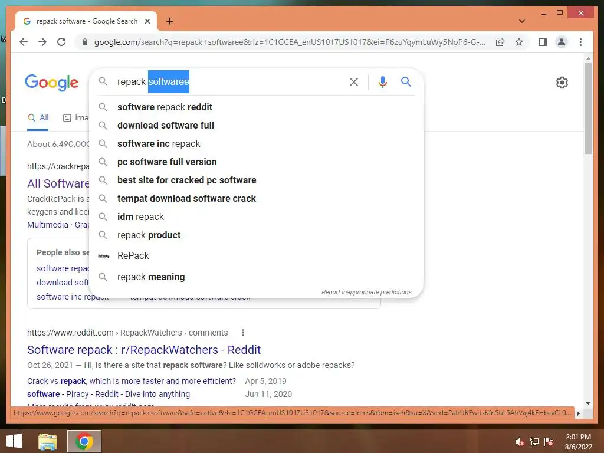The width and height of the screenshot is (604, 453).
Task: Switch to the Images results tab
Action: 76,118
